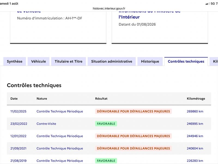The width and height of the screenshot is (218, 164).
Task: Select the date 21/08/2019
Action: coord(18,161)
